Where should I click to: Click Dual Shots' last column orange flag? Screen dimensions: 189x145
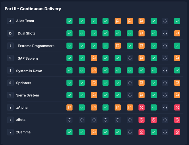coord(177,34)
